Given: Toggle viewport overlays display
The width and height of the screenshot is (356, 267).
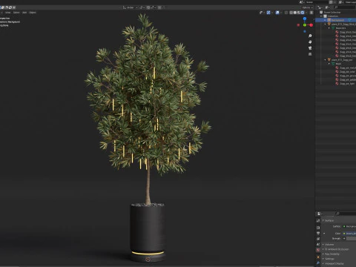Looking at the screenshot, I should tap(277, 13).
